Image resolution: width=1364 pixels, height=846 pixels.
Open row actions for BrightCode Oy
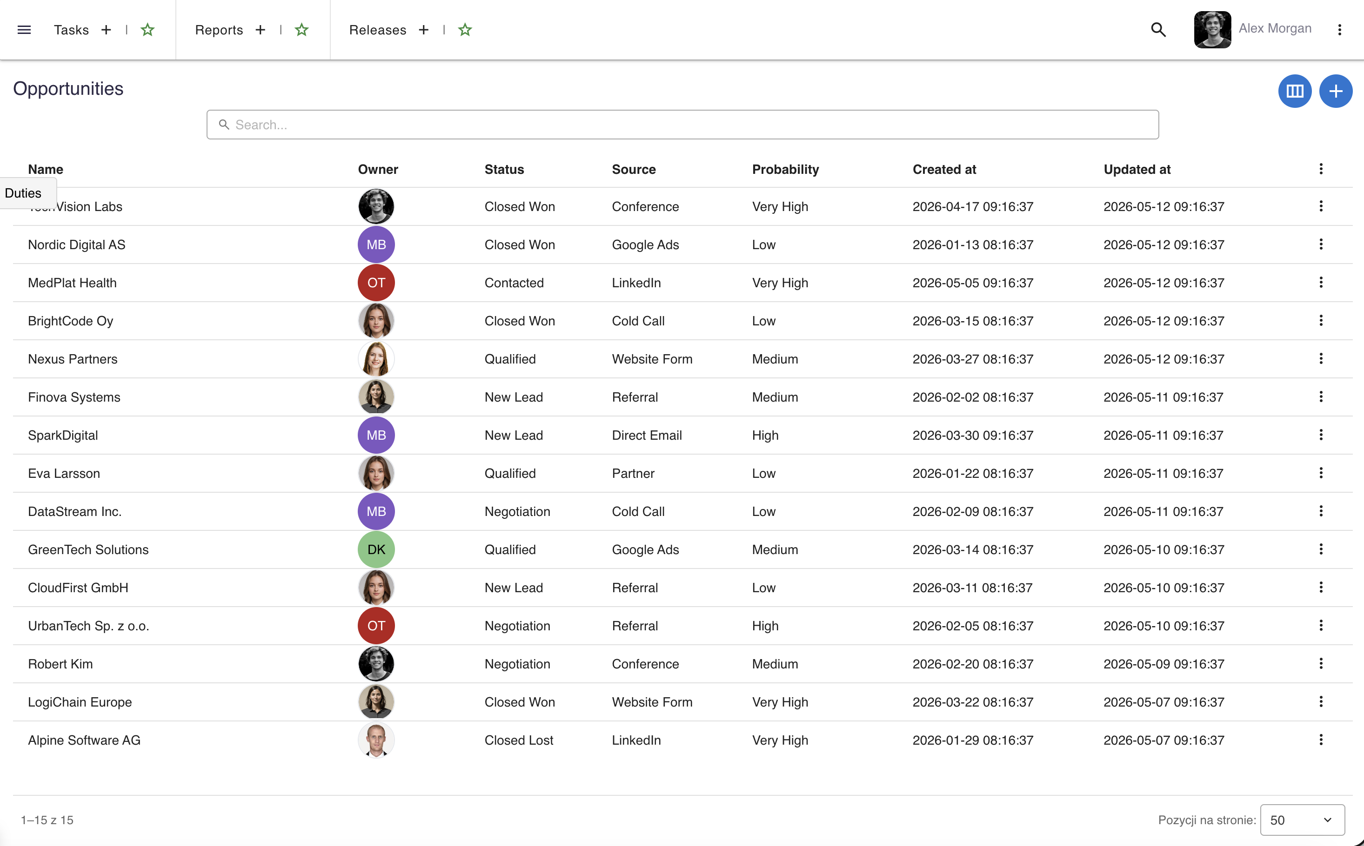tap(1321, 320)
